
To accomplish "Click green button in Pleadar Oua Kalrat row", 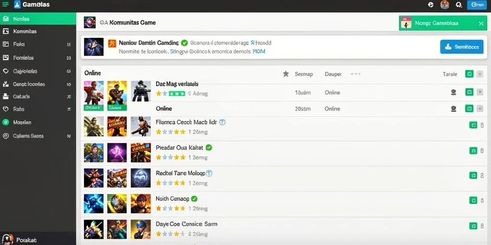I will 473,151.
